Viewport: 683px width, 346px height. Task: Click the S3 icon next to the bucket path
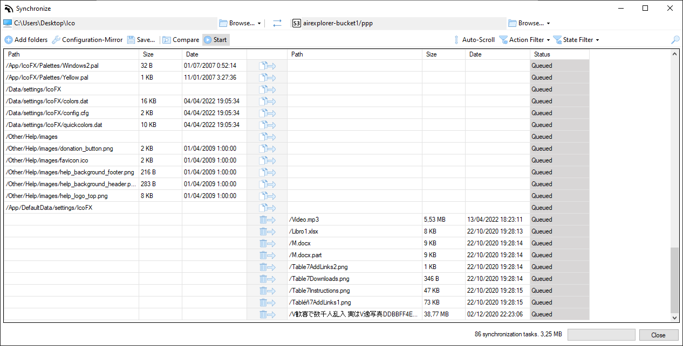(296, 23)
